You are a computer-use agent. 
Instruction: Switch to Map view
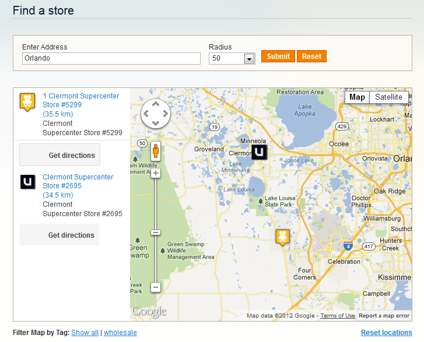357,97
